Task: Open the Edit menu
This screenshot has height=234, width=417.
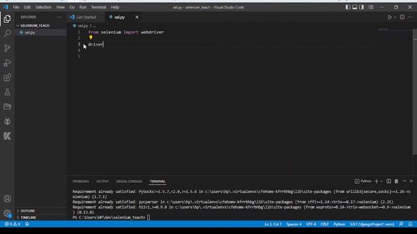Action: [x=27, y=7]
